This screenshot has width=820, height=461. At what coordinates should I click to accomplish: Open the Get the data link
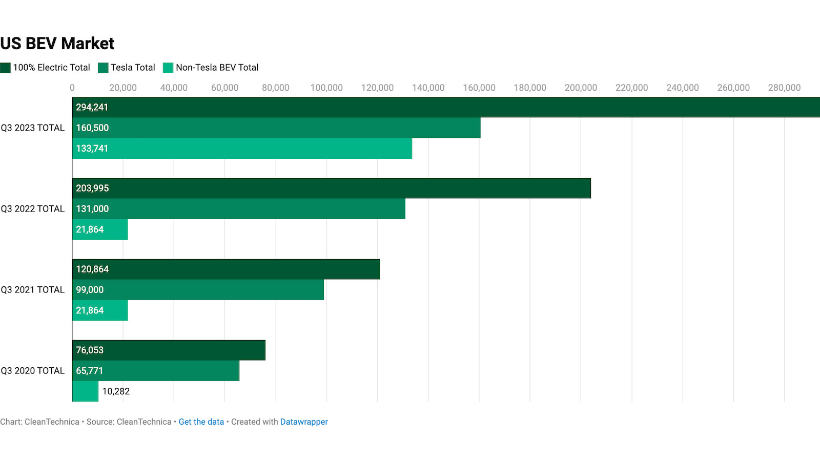pos(201,422)
